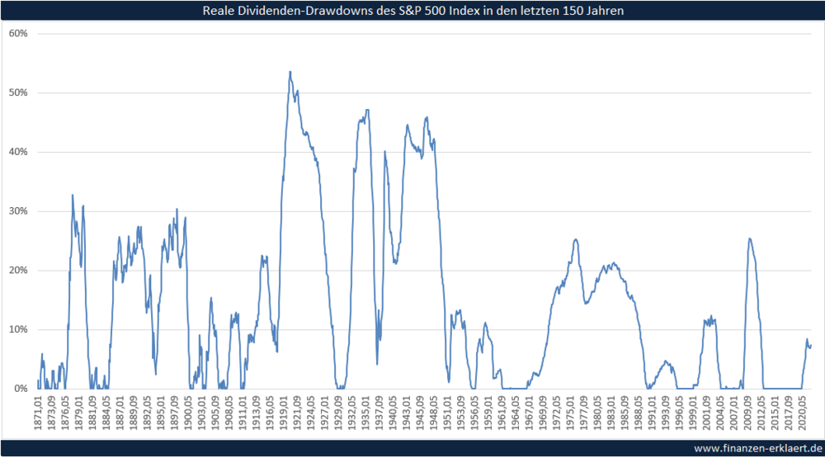
Task: Click the 1876,05 x-axis date label
Action: click(65, 413)
